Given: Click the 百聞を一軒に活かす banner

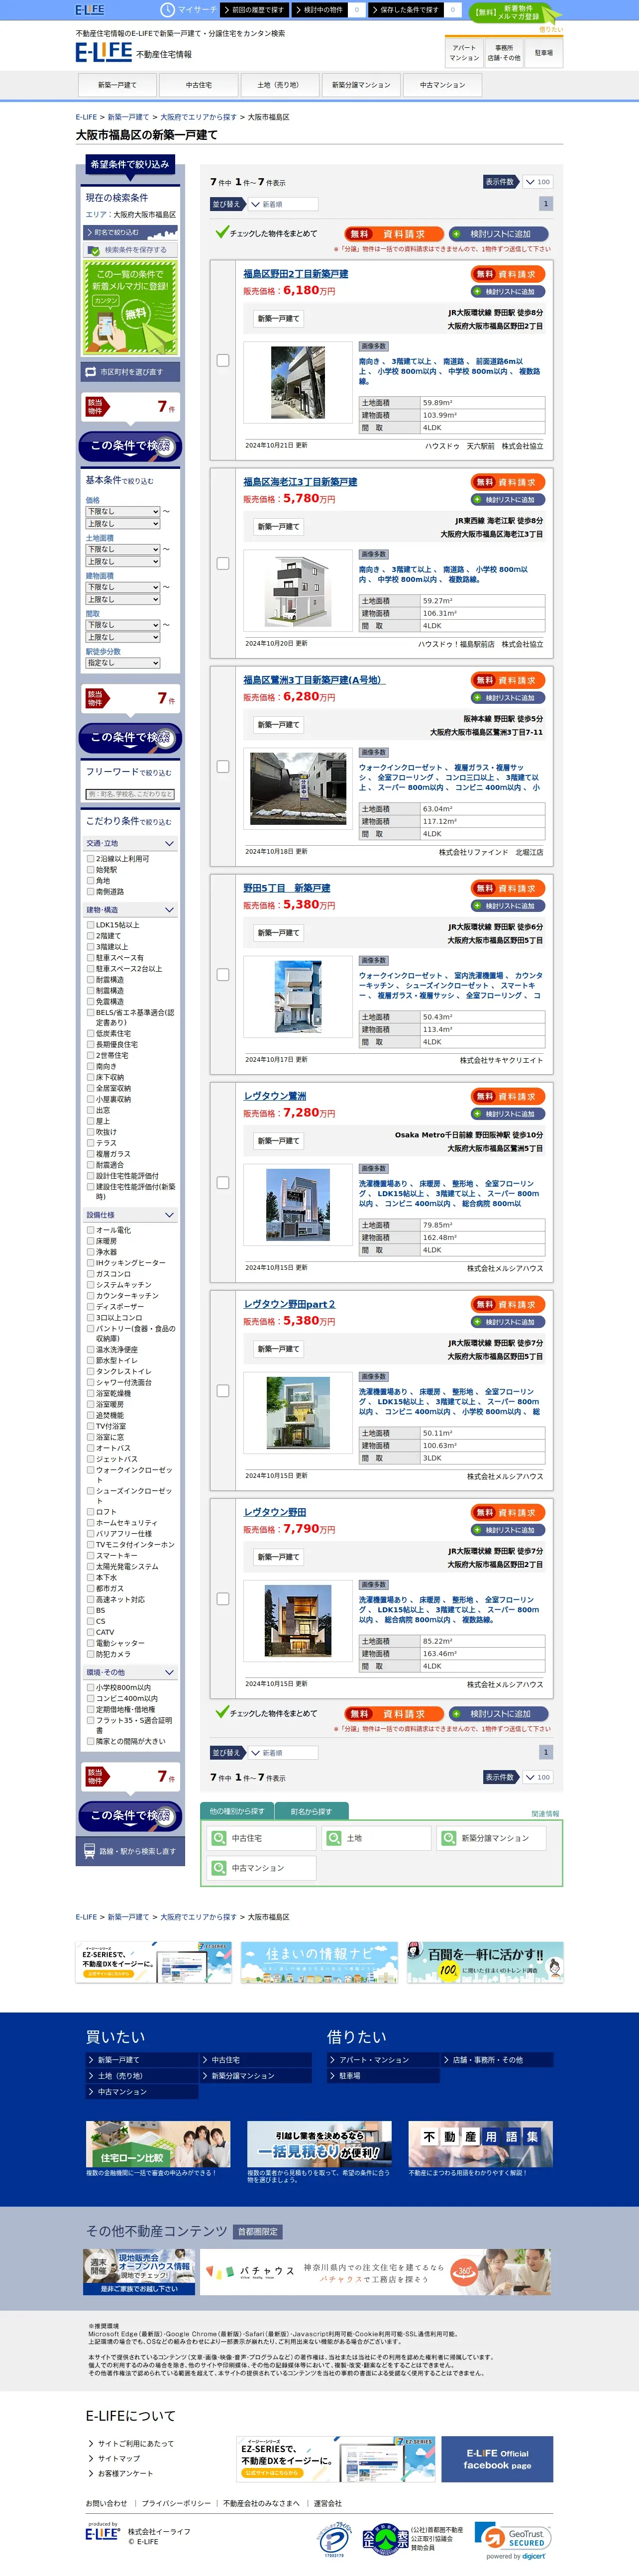Looking at the screenshot, I should tap(485, 1962).
